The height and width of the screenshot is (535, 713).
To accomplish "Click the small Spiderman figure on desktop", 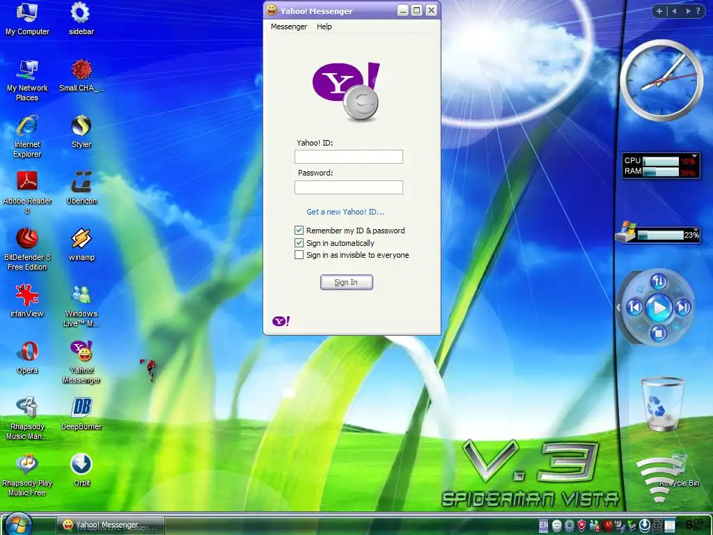I will point(150,370).
